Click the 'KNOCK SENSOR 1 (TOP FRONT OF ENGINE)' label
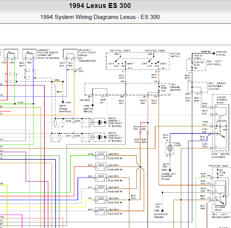Screen dimensions: 231x228 pos(115,122)
